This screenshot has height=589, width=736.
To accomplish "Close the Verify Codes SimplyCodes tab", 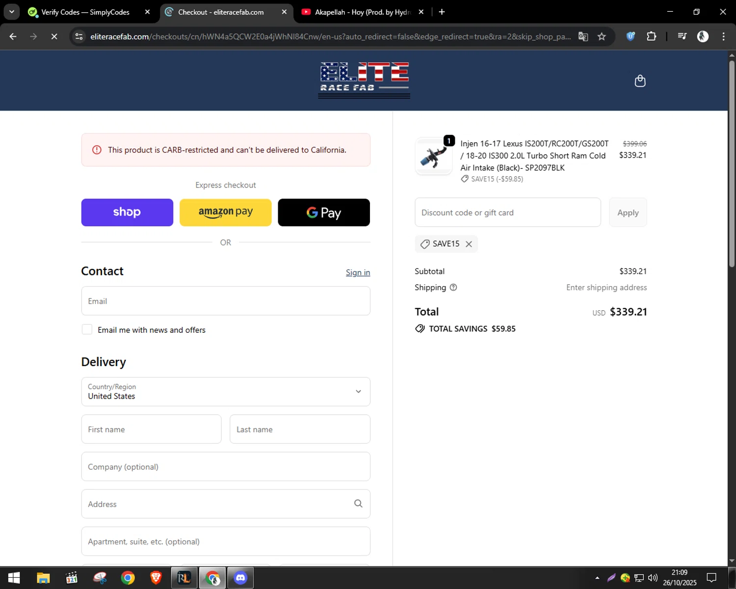I will [x=147, y=12].
